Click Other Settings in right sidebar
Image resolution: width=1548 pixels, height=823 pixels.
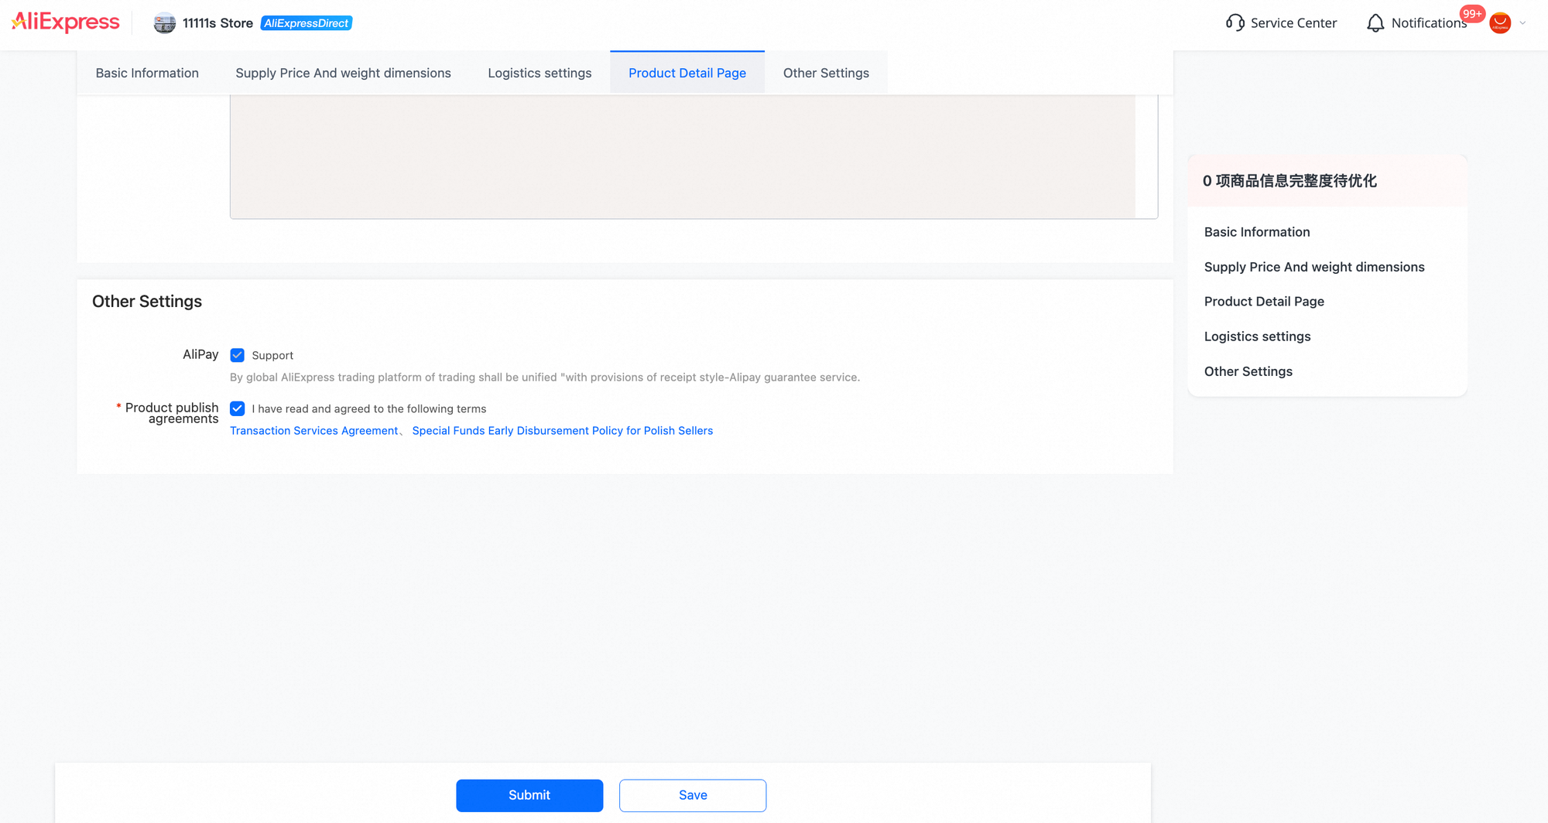[1248, 371]
